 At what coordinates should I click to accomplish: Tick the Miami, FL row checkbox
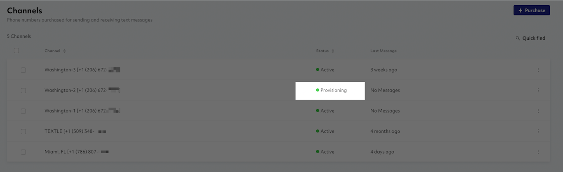tap(23, 152)
